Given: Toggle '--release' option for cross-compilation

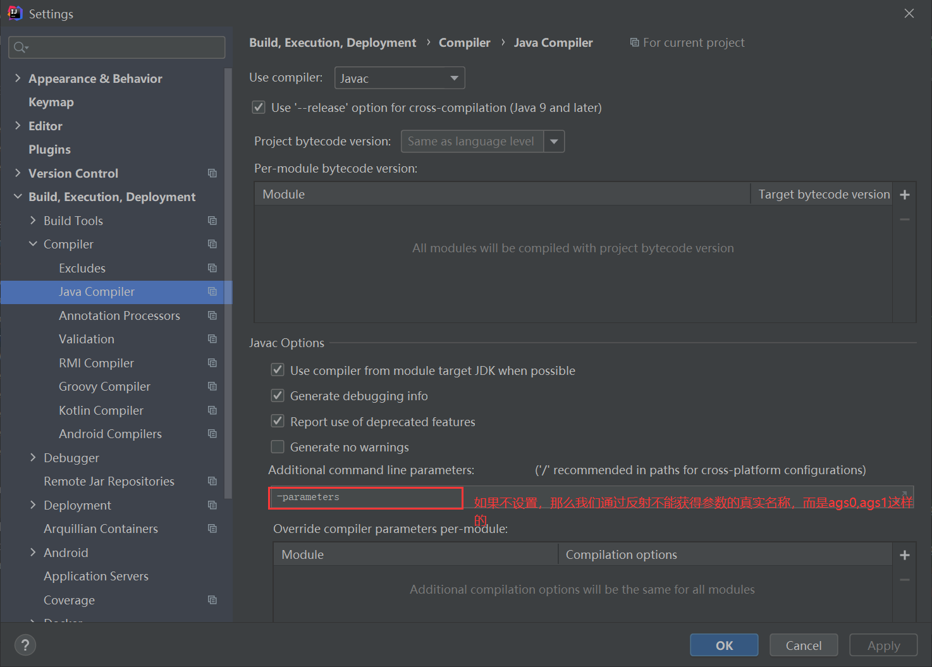Looking at the screenshot, I should coord(259,107).
